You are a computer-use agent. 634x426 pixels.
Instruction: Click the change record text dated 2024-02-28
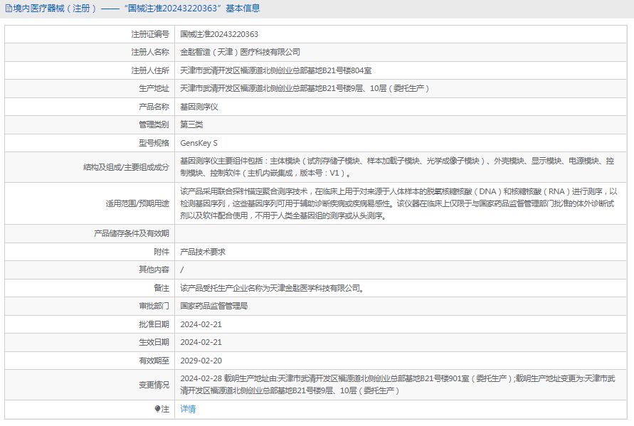coord(398,384)
